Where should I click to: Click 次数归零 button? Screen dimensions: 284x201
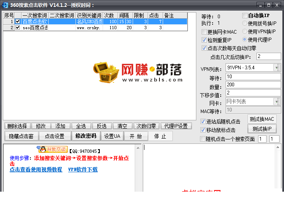coord(146,126)
